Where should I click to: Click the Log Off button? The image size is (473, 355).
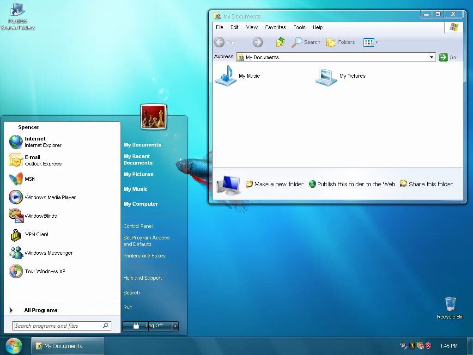coord(154,326)
